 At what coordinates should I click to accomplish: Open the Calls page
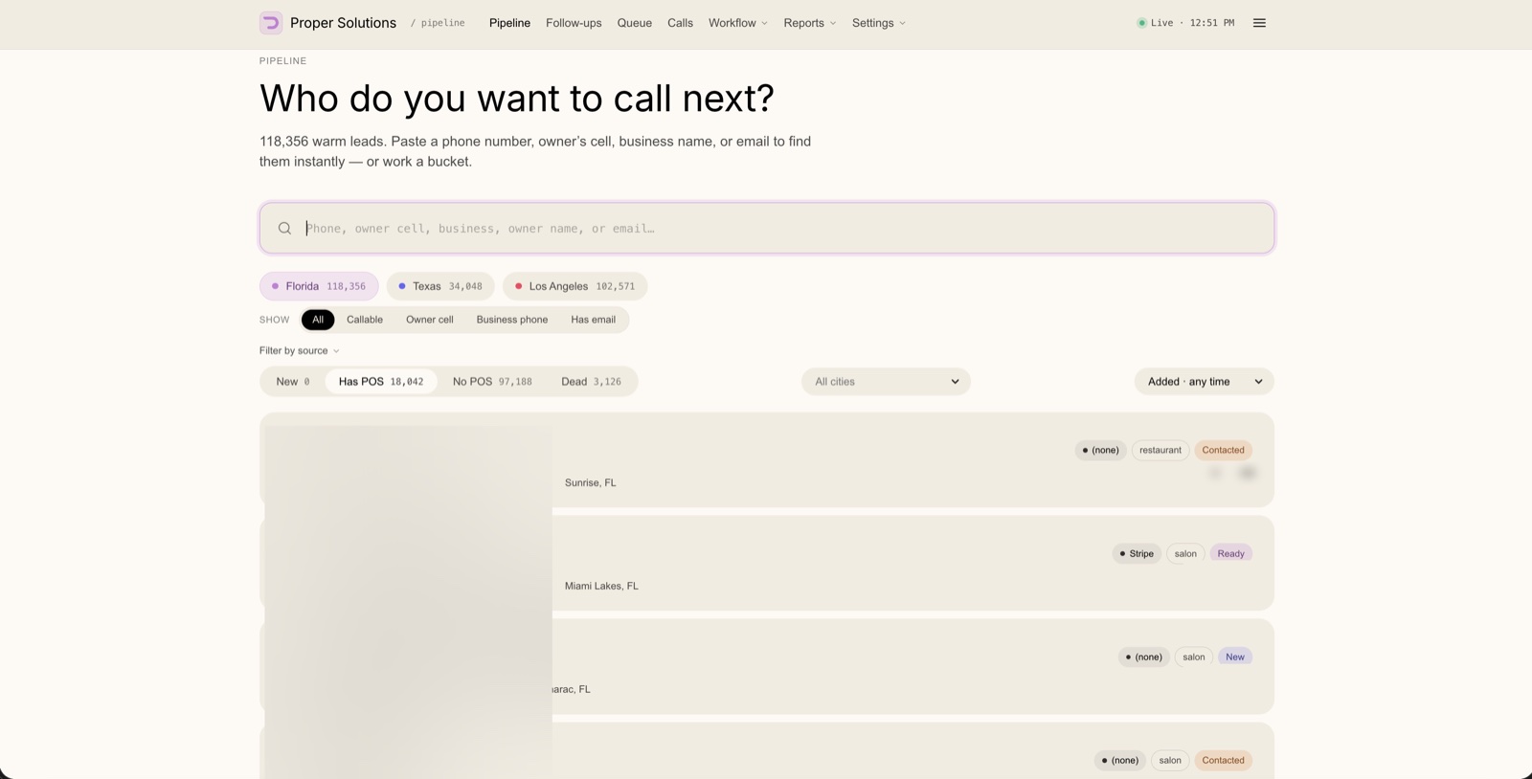click(x=680, y=23)
